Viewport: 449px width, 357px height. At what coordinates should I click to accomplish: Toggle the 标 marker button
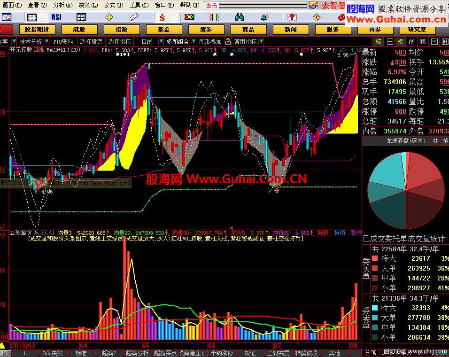(379, 41)
